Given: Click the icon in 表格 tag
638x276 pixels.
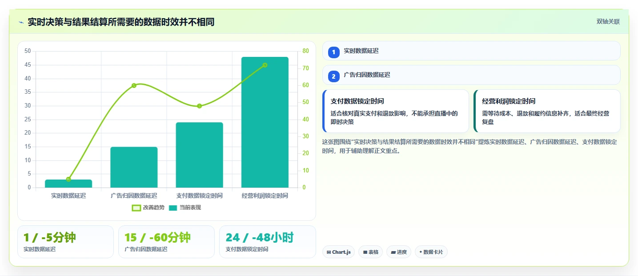Looking at the screenshot, I should point(365,252).
